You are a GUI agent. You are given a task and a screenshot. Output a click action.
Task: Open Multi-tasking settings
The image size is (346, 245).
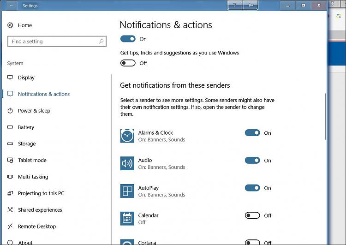33,177
